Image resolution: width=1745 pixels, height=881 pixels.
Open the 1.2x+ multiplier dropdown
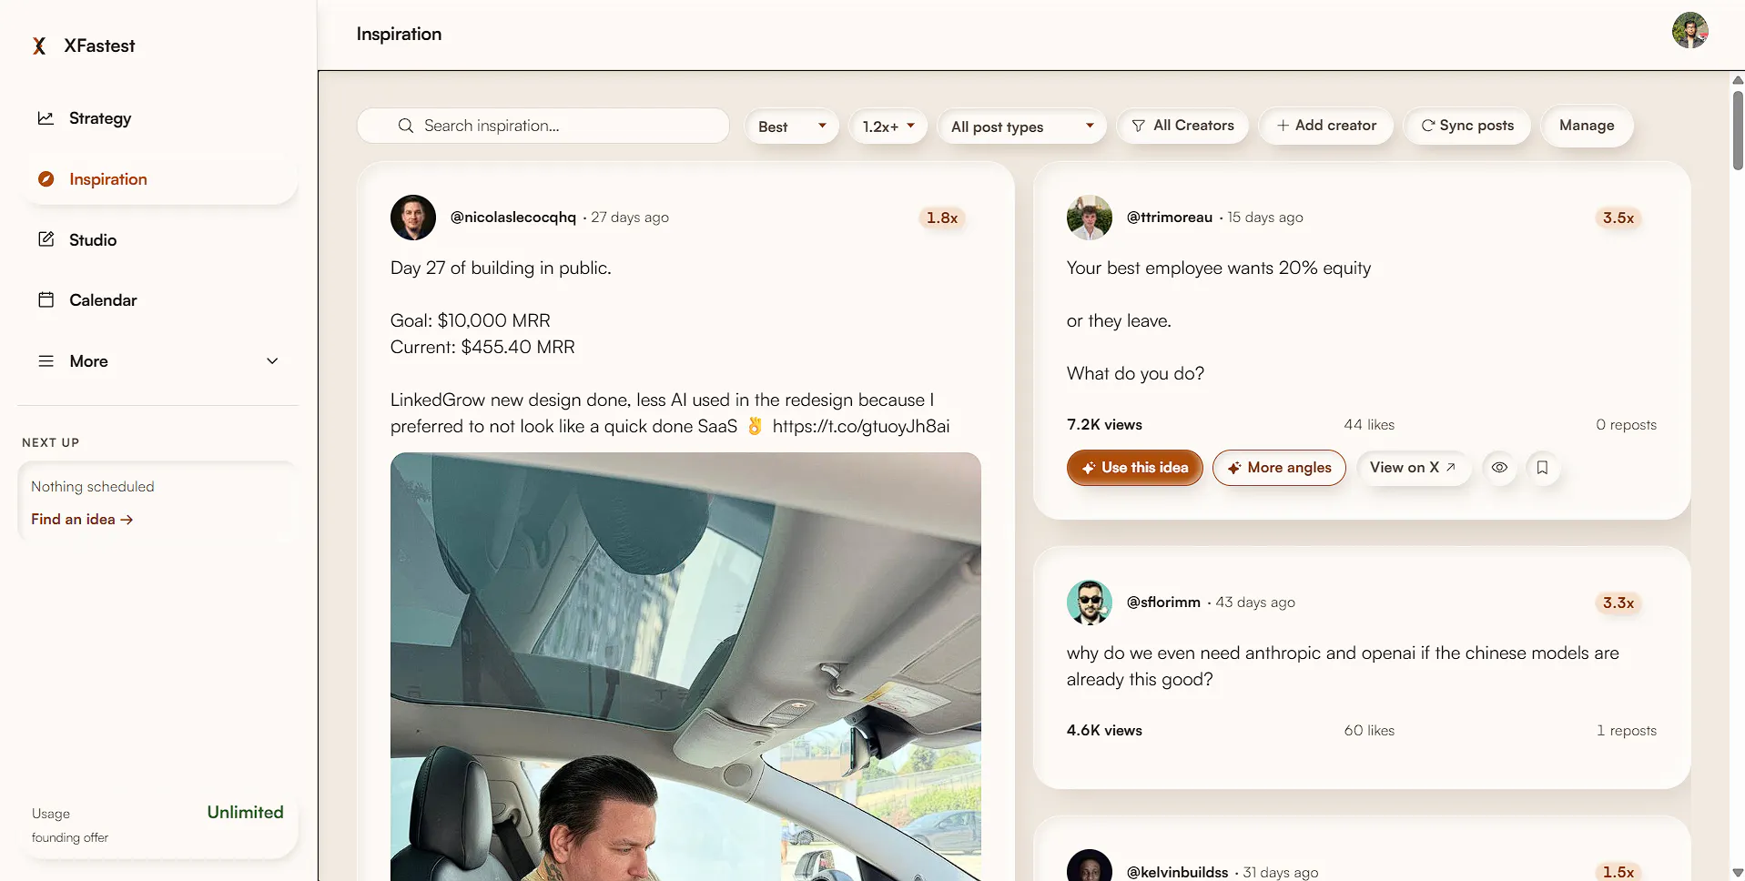tap(888, 127)
